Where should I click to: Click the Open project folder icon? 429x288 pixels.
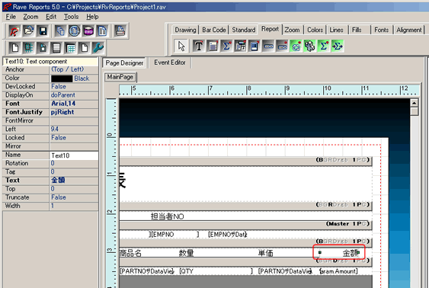pos(28,31)
